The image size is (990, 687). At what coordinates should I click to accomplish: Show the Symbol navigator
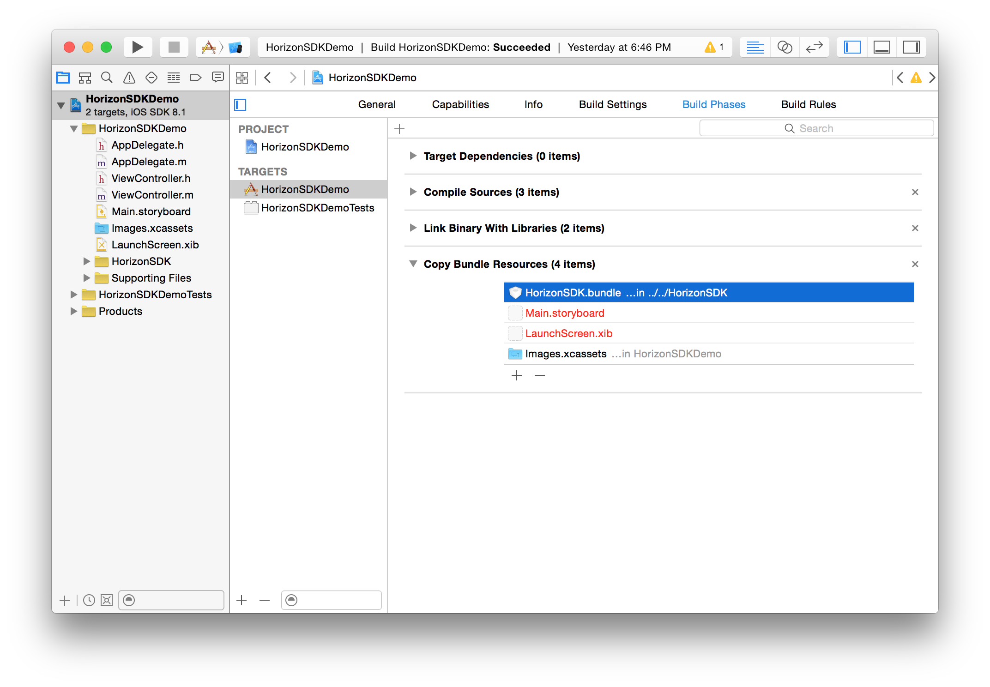coord(85,78)
